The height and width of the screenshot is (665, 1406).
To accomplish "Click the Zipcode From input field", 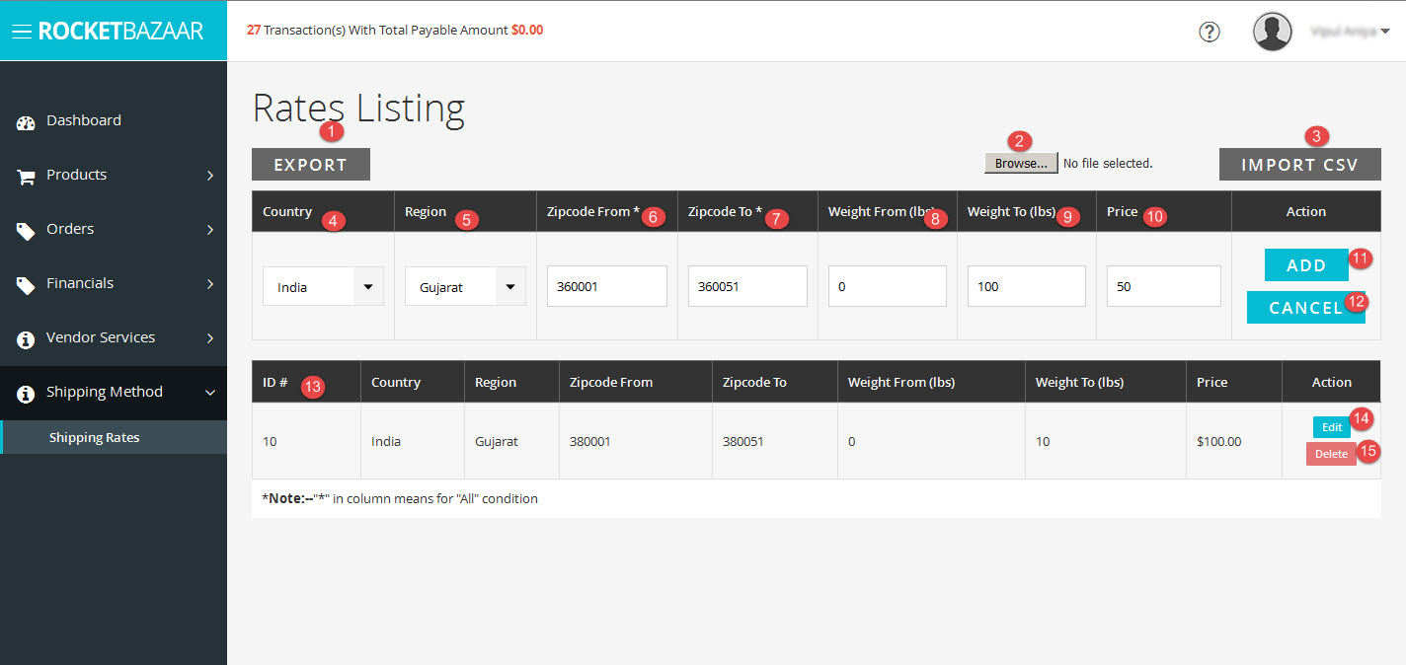I will pyautogui.click(x=606, y=286).
